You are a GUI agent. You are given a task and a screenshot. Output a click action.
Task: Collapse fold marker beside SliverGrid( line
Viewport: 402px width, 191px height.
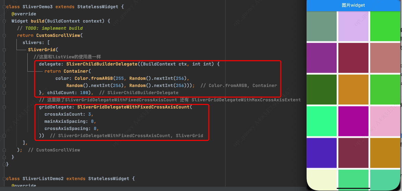(4, 49)
